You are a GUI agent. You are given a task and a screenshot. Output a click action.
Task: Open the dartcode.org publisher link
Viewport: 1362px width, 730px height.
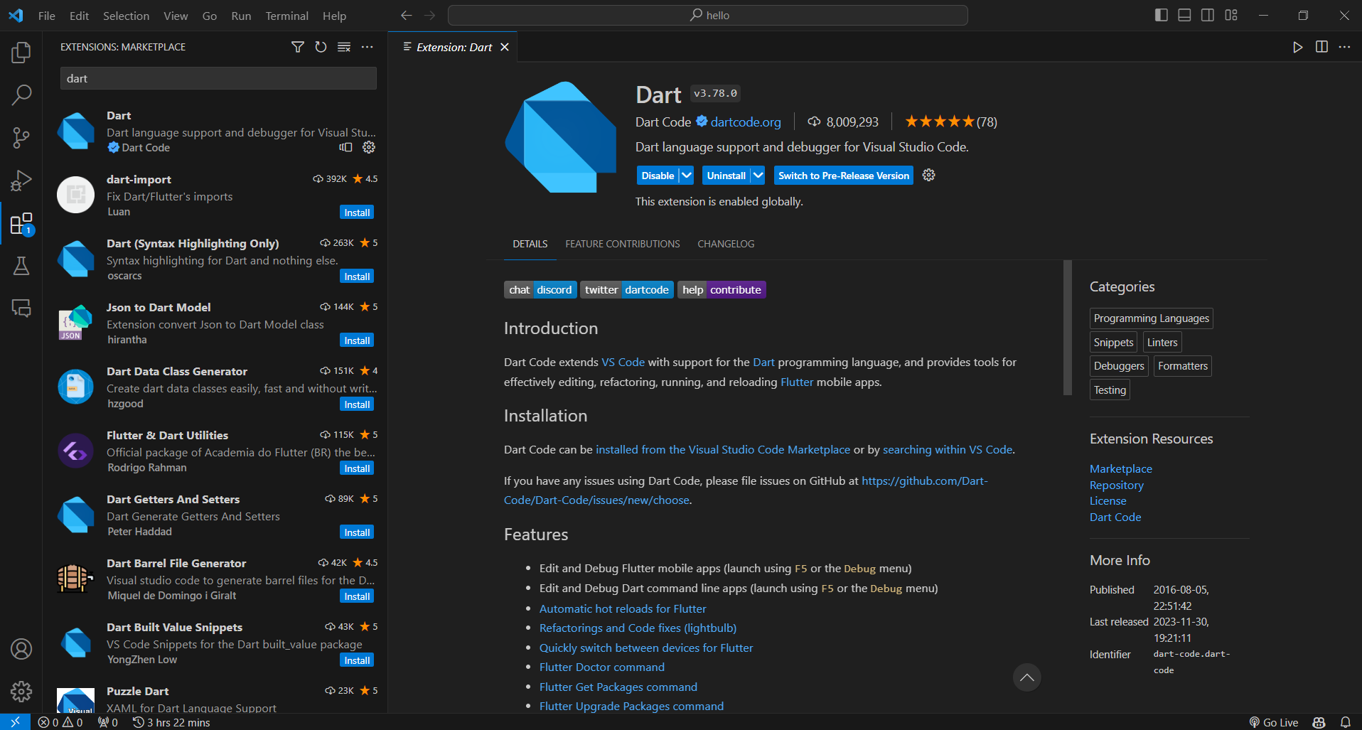click(x=746, y=122)
